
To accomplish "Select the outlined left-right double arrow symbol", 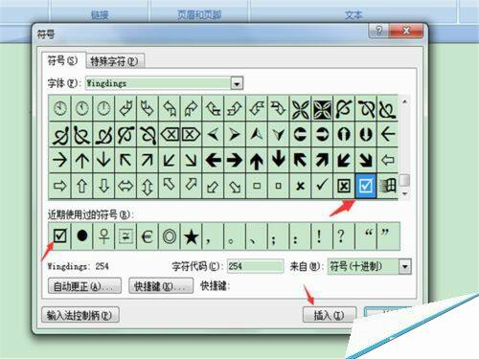I will coord(125,186).
